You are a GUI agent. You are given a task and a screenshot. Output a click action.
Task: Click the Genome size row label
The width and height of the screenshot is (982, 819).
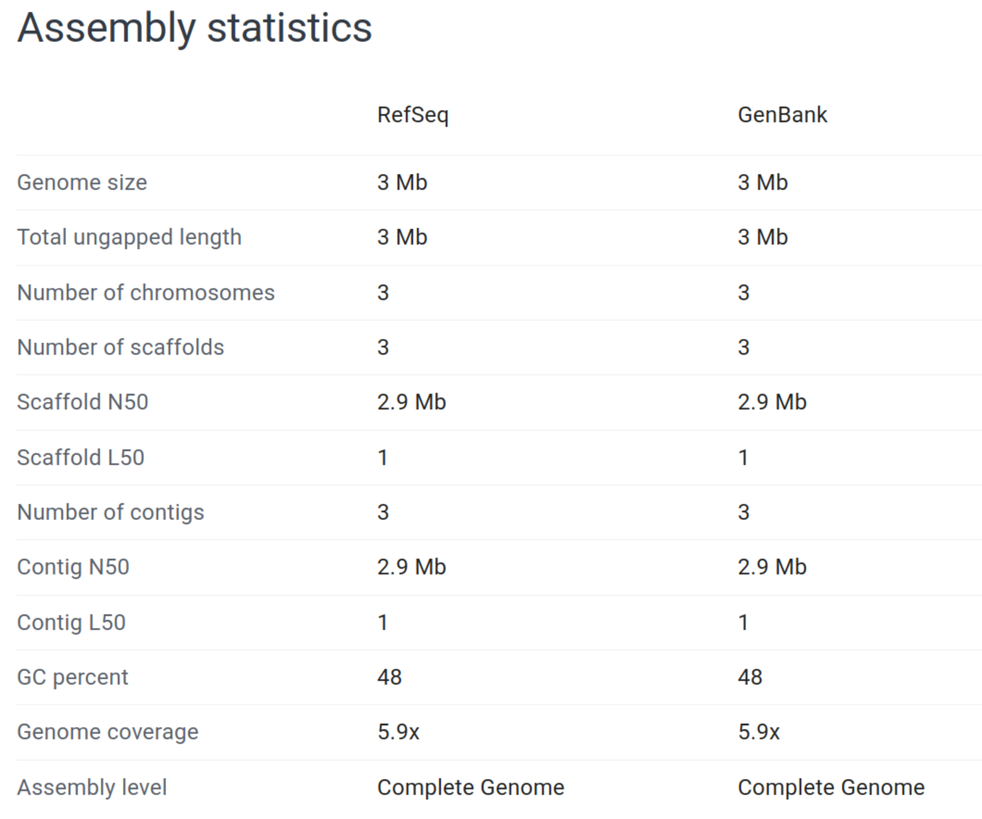tap(82, 183)
